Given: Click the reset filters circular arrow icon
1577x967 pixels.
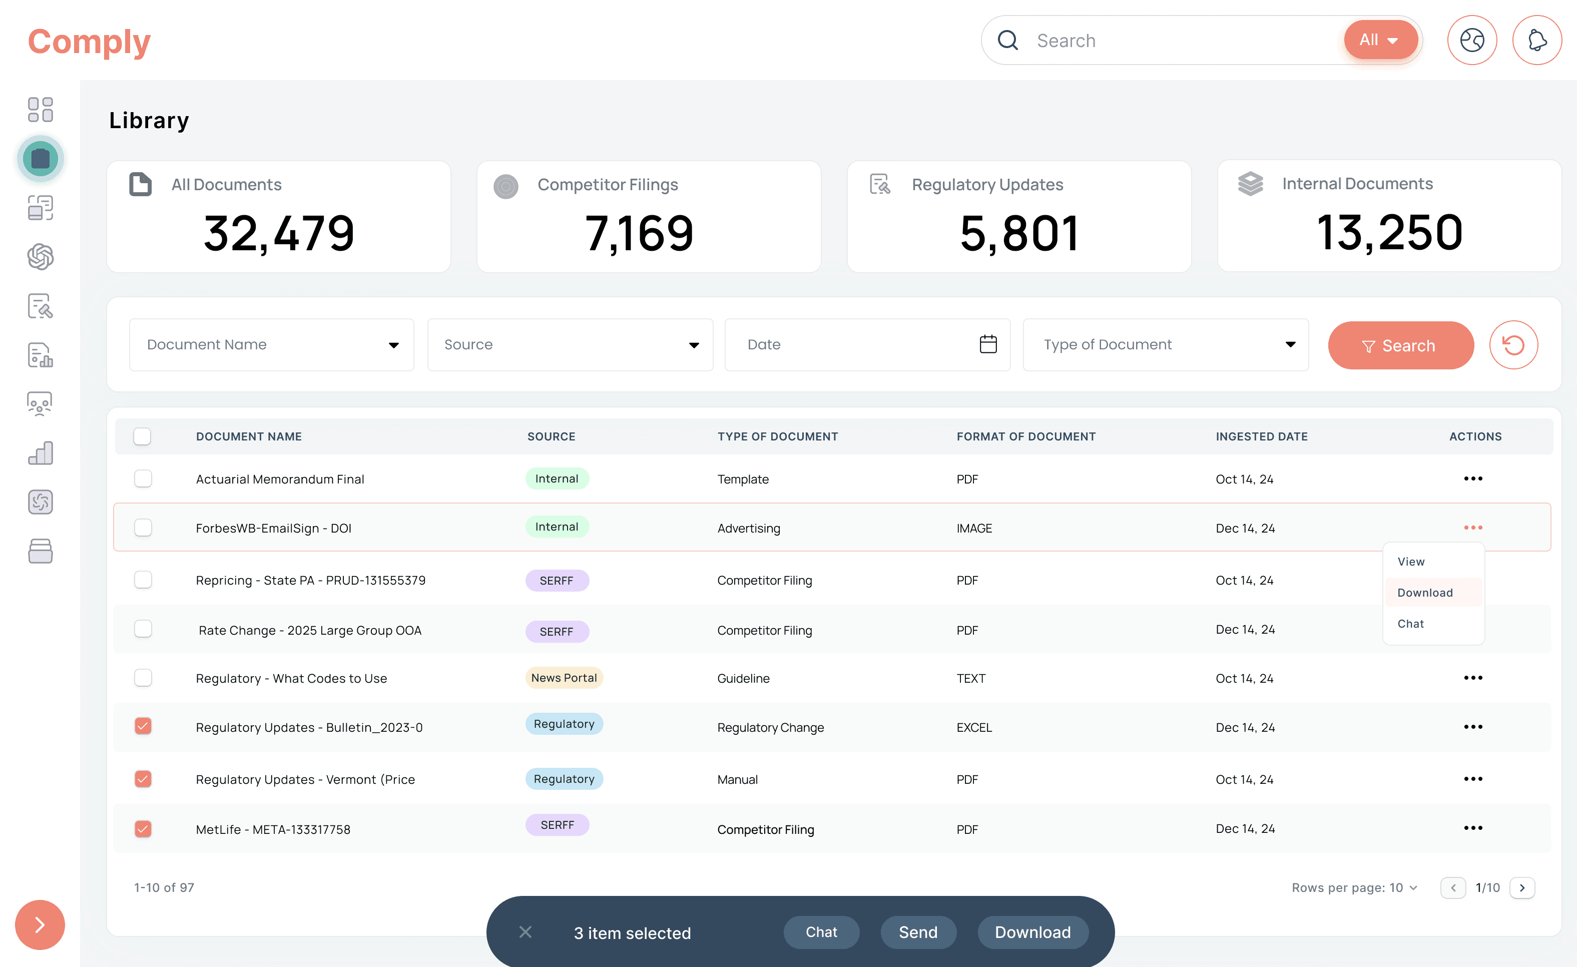Looking at the screenshot, I should tap(1513, 345).
